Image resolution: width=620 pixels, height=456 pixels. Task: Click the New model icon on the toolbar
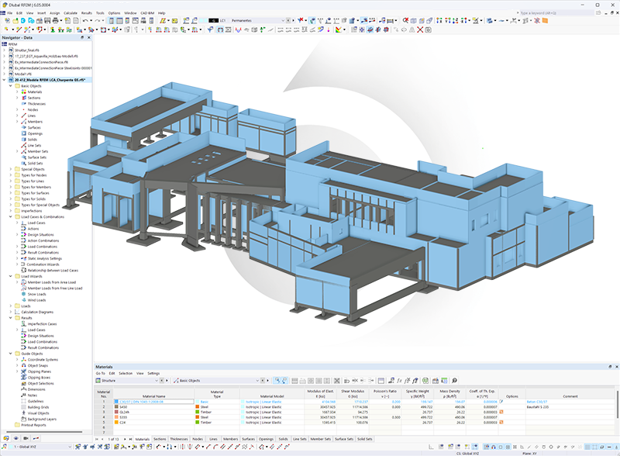(x=8, y=22)
